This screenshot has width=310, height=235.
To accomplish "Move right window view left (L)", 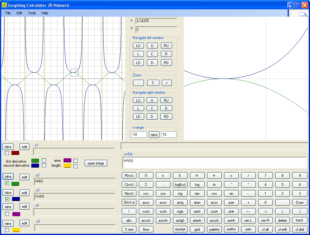I will (x=138, y=109).
